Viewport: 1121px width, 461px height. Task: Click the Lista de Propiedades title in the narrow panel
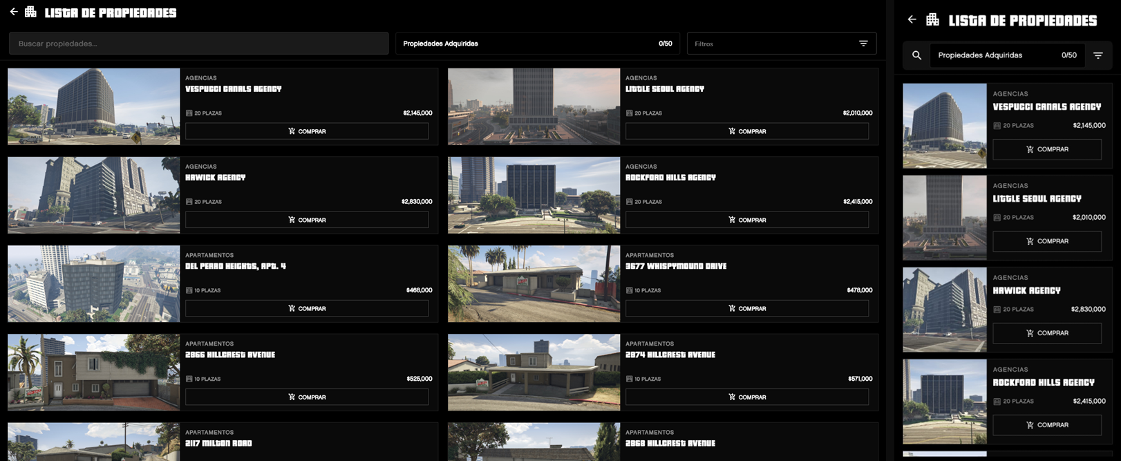1023,21
